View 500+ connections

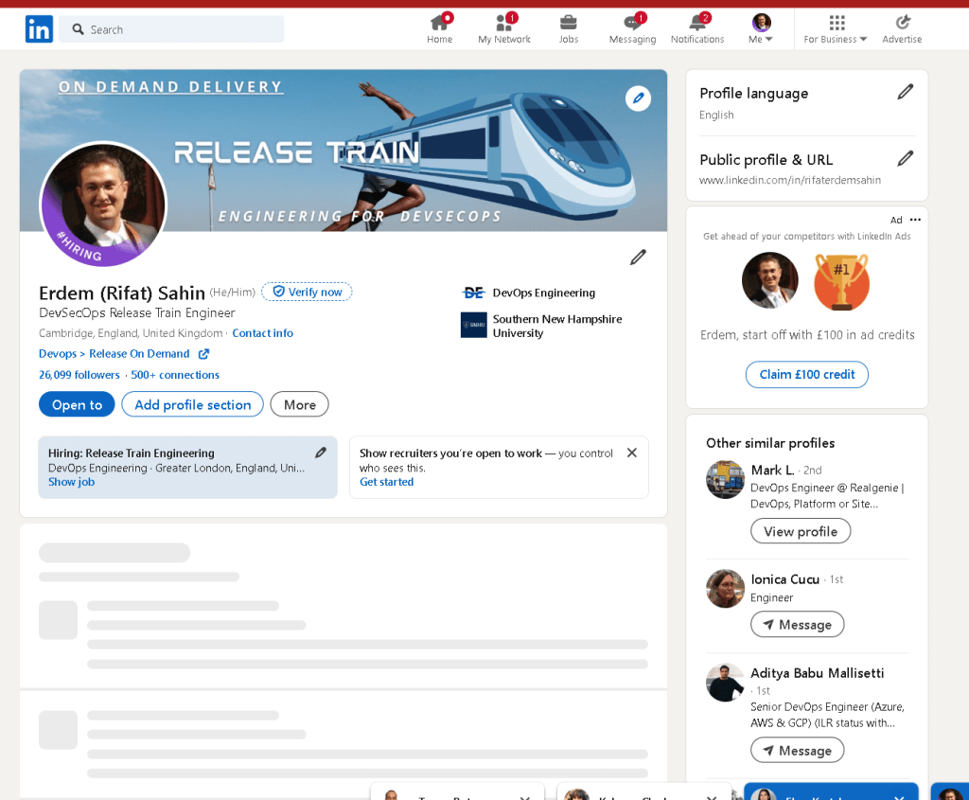point(175,375)
